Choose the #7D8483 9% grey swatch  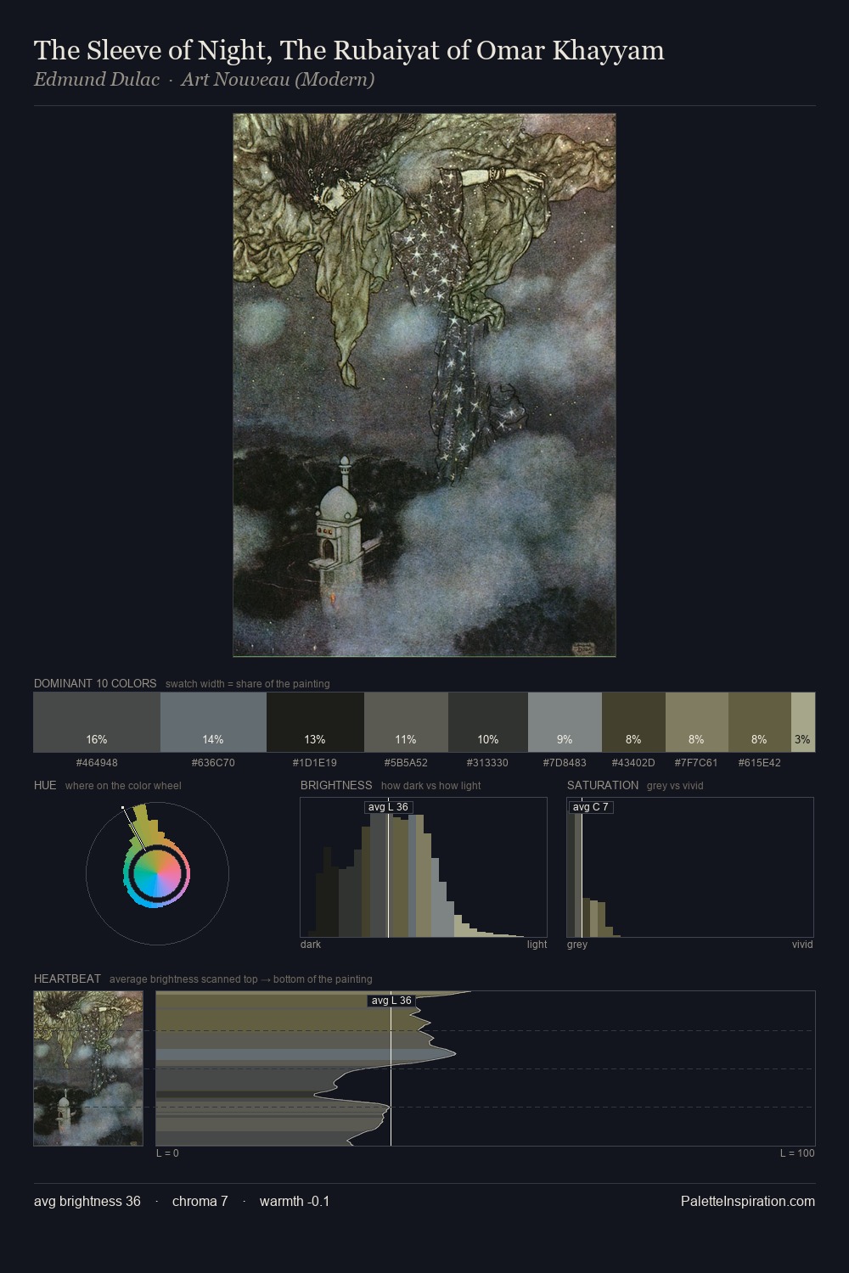pos(565,722)
